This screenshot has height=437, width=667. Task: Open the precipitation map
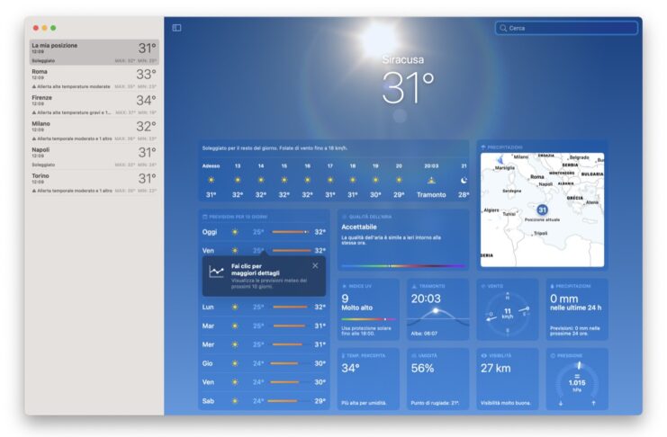(542, 210)
